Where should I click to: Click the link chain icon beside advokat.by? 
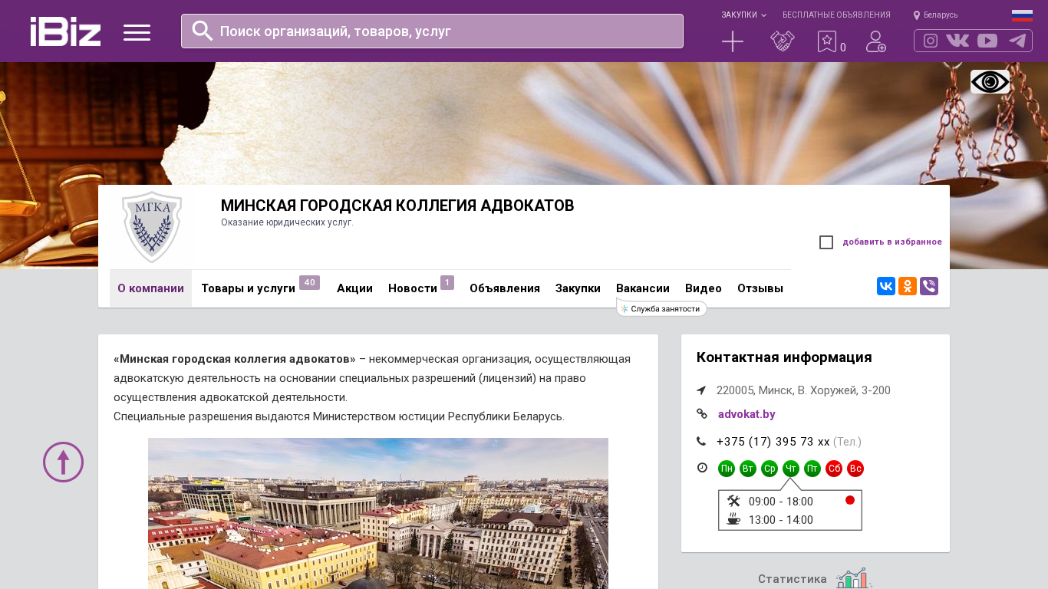click(x=701, y=413)
